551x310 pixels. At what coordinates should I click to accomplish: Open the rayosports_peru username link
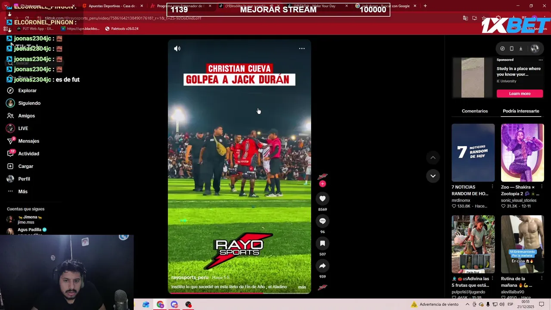click(190, 278)
